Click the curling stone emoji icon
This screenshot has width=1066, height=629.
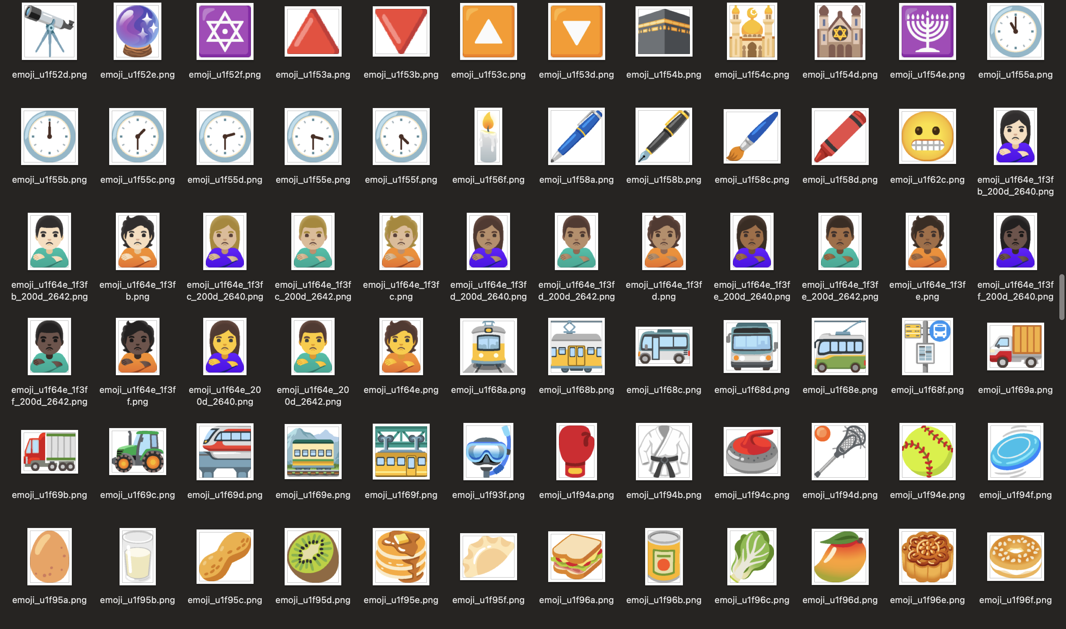[x=752, y=451]
